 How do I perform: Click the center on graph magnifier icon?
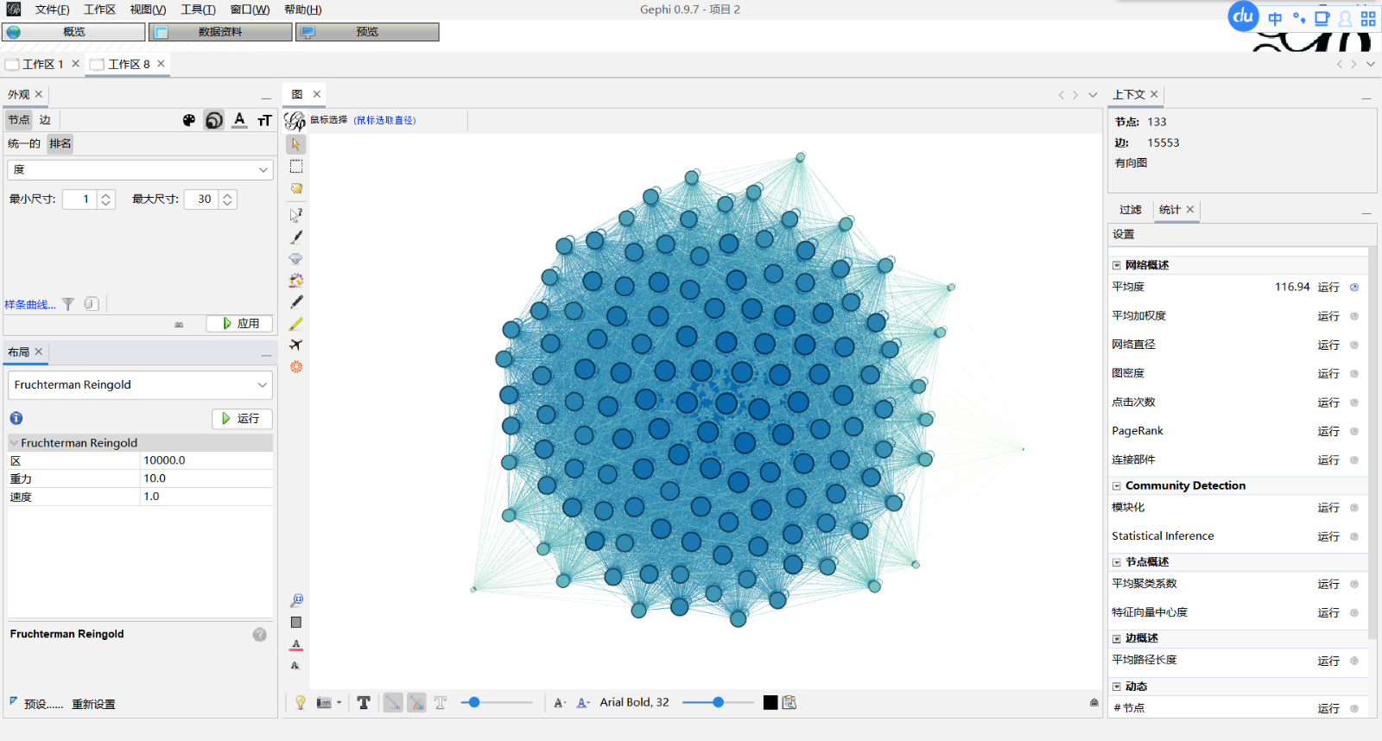(x=296, y=600)
